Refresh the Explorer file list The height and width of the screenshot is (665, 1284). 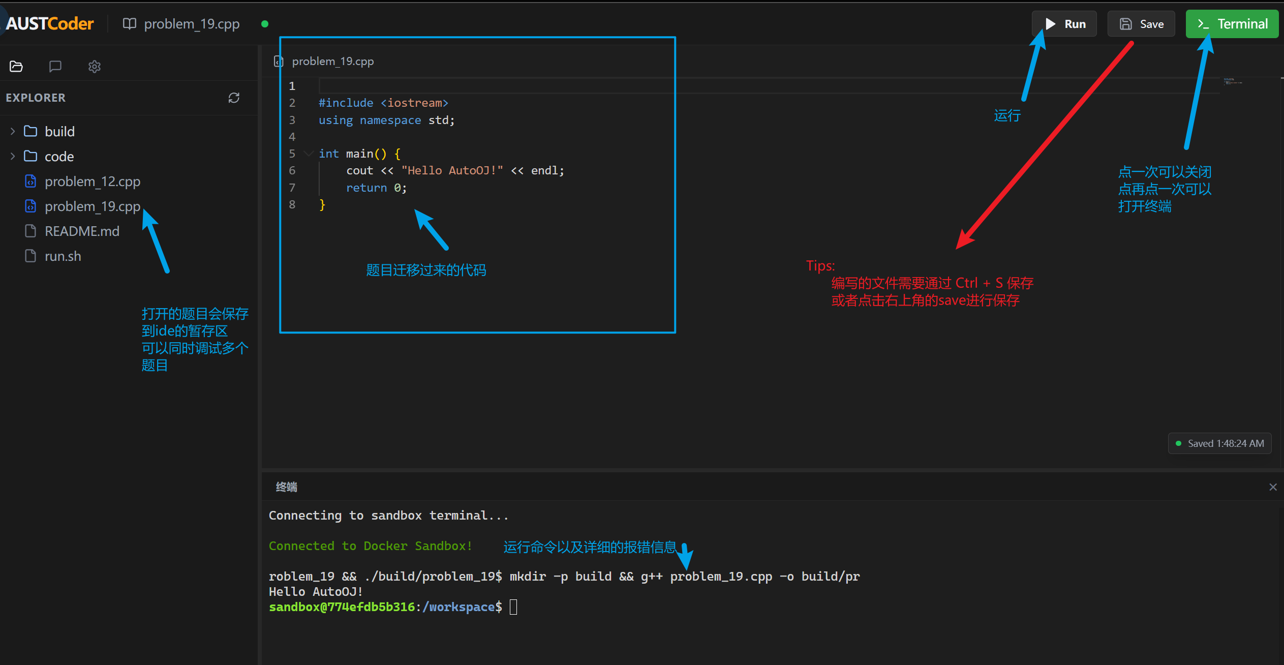[234, 97]
